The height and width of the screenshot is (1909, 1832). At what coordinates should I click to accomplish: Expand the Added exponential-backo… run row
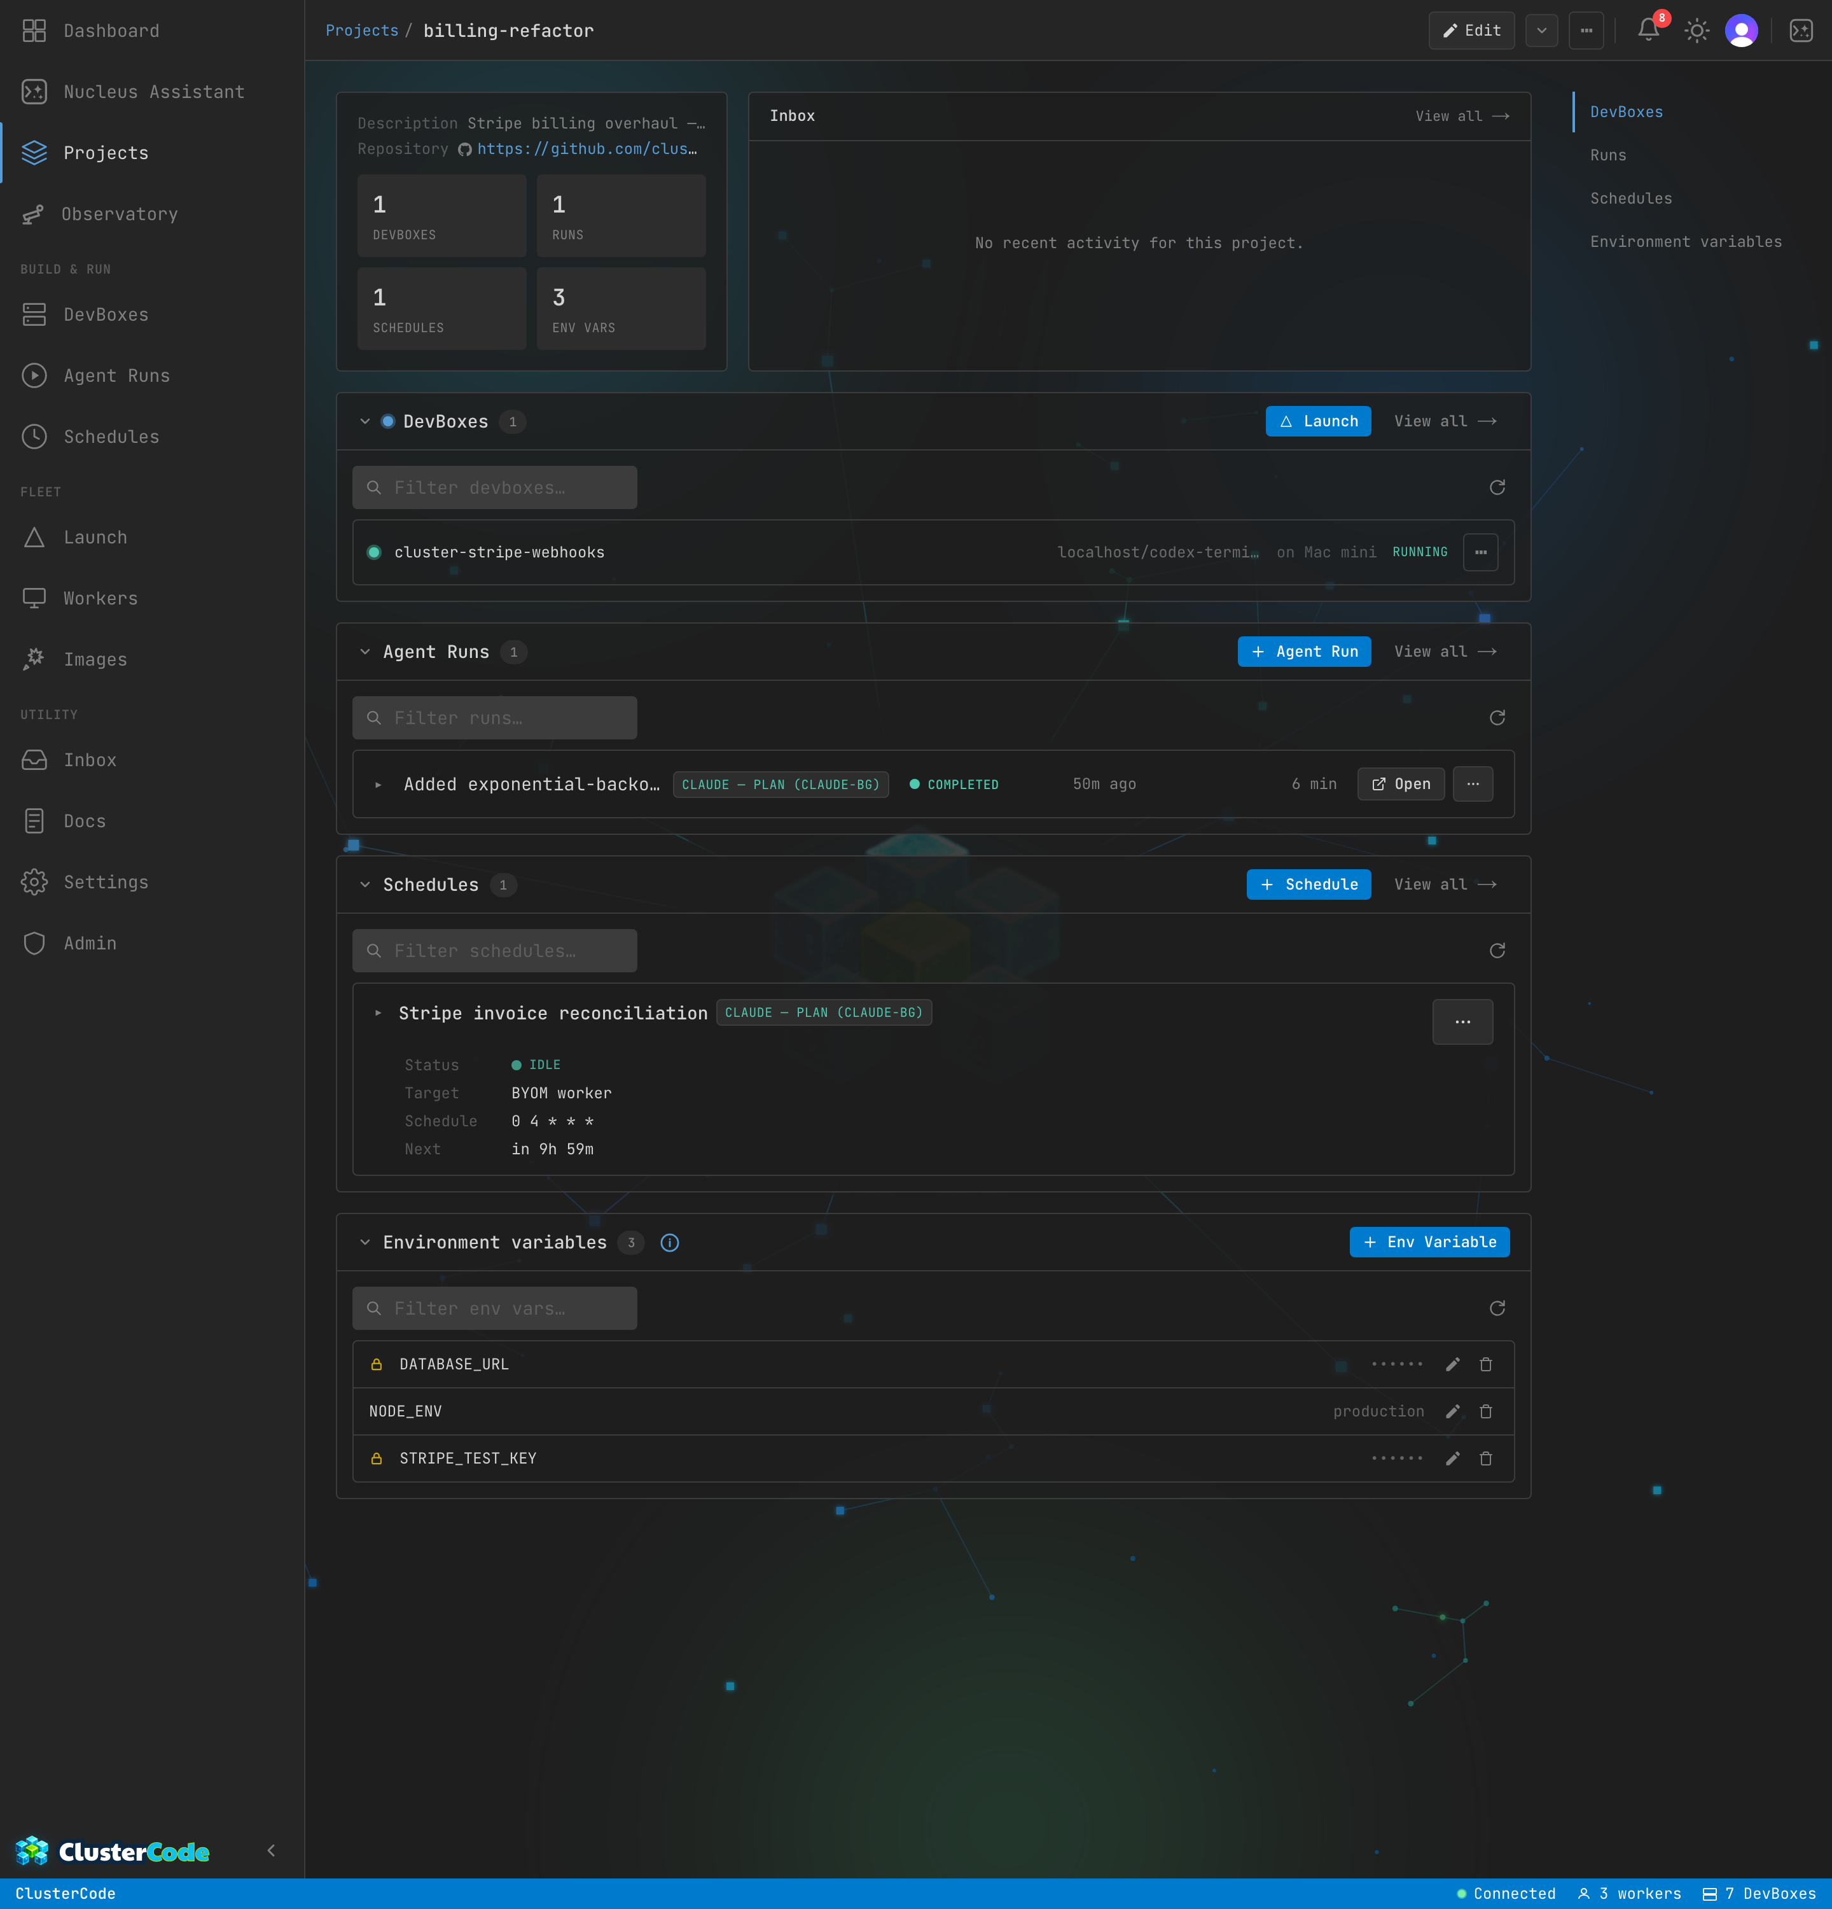click(x=378, y=784)
